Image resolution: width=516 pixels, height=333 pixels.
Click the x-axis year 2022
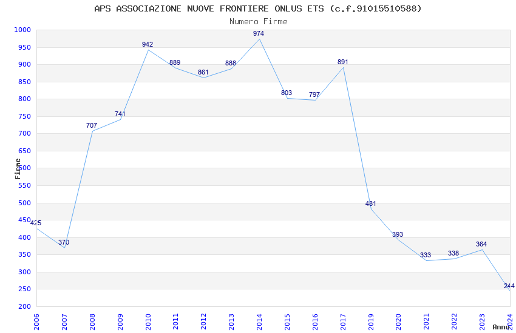pos(455,322)
